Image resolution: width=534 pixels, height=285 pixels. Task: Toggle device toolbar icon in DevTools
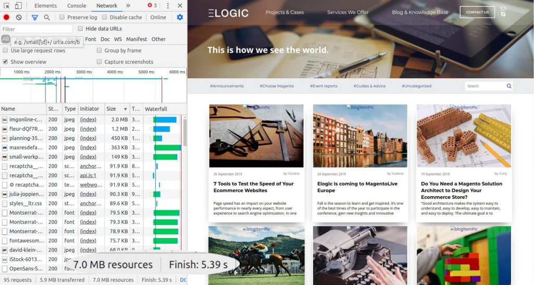pyautogui.click(x=18, y=6)
